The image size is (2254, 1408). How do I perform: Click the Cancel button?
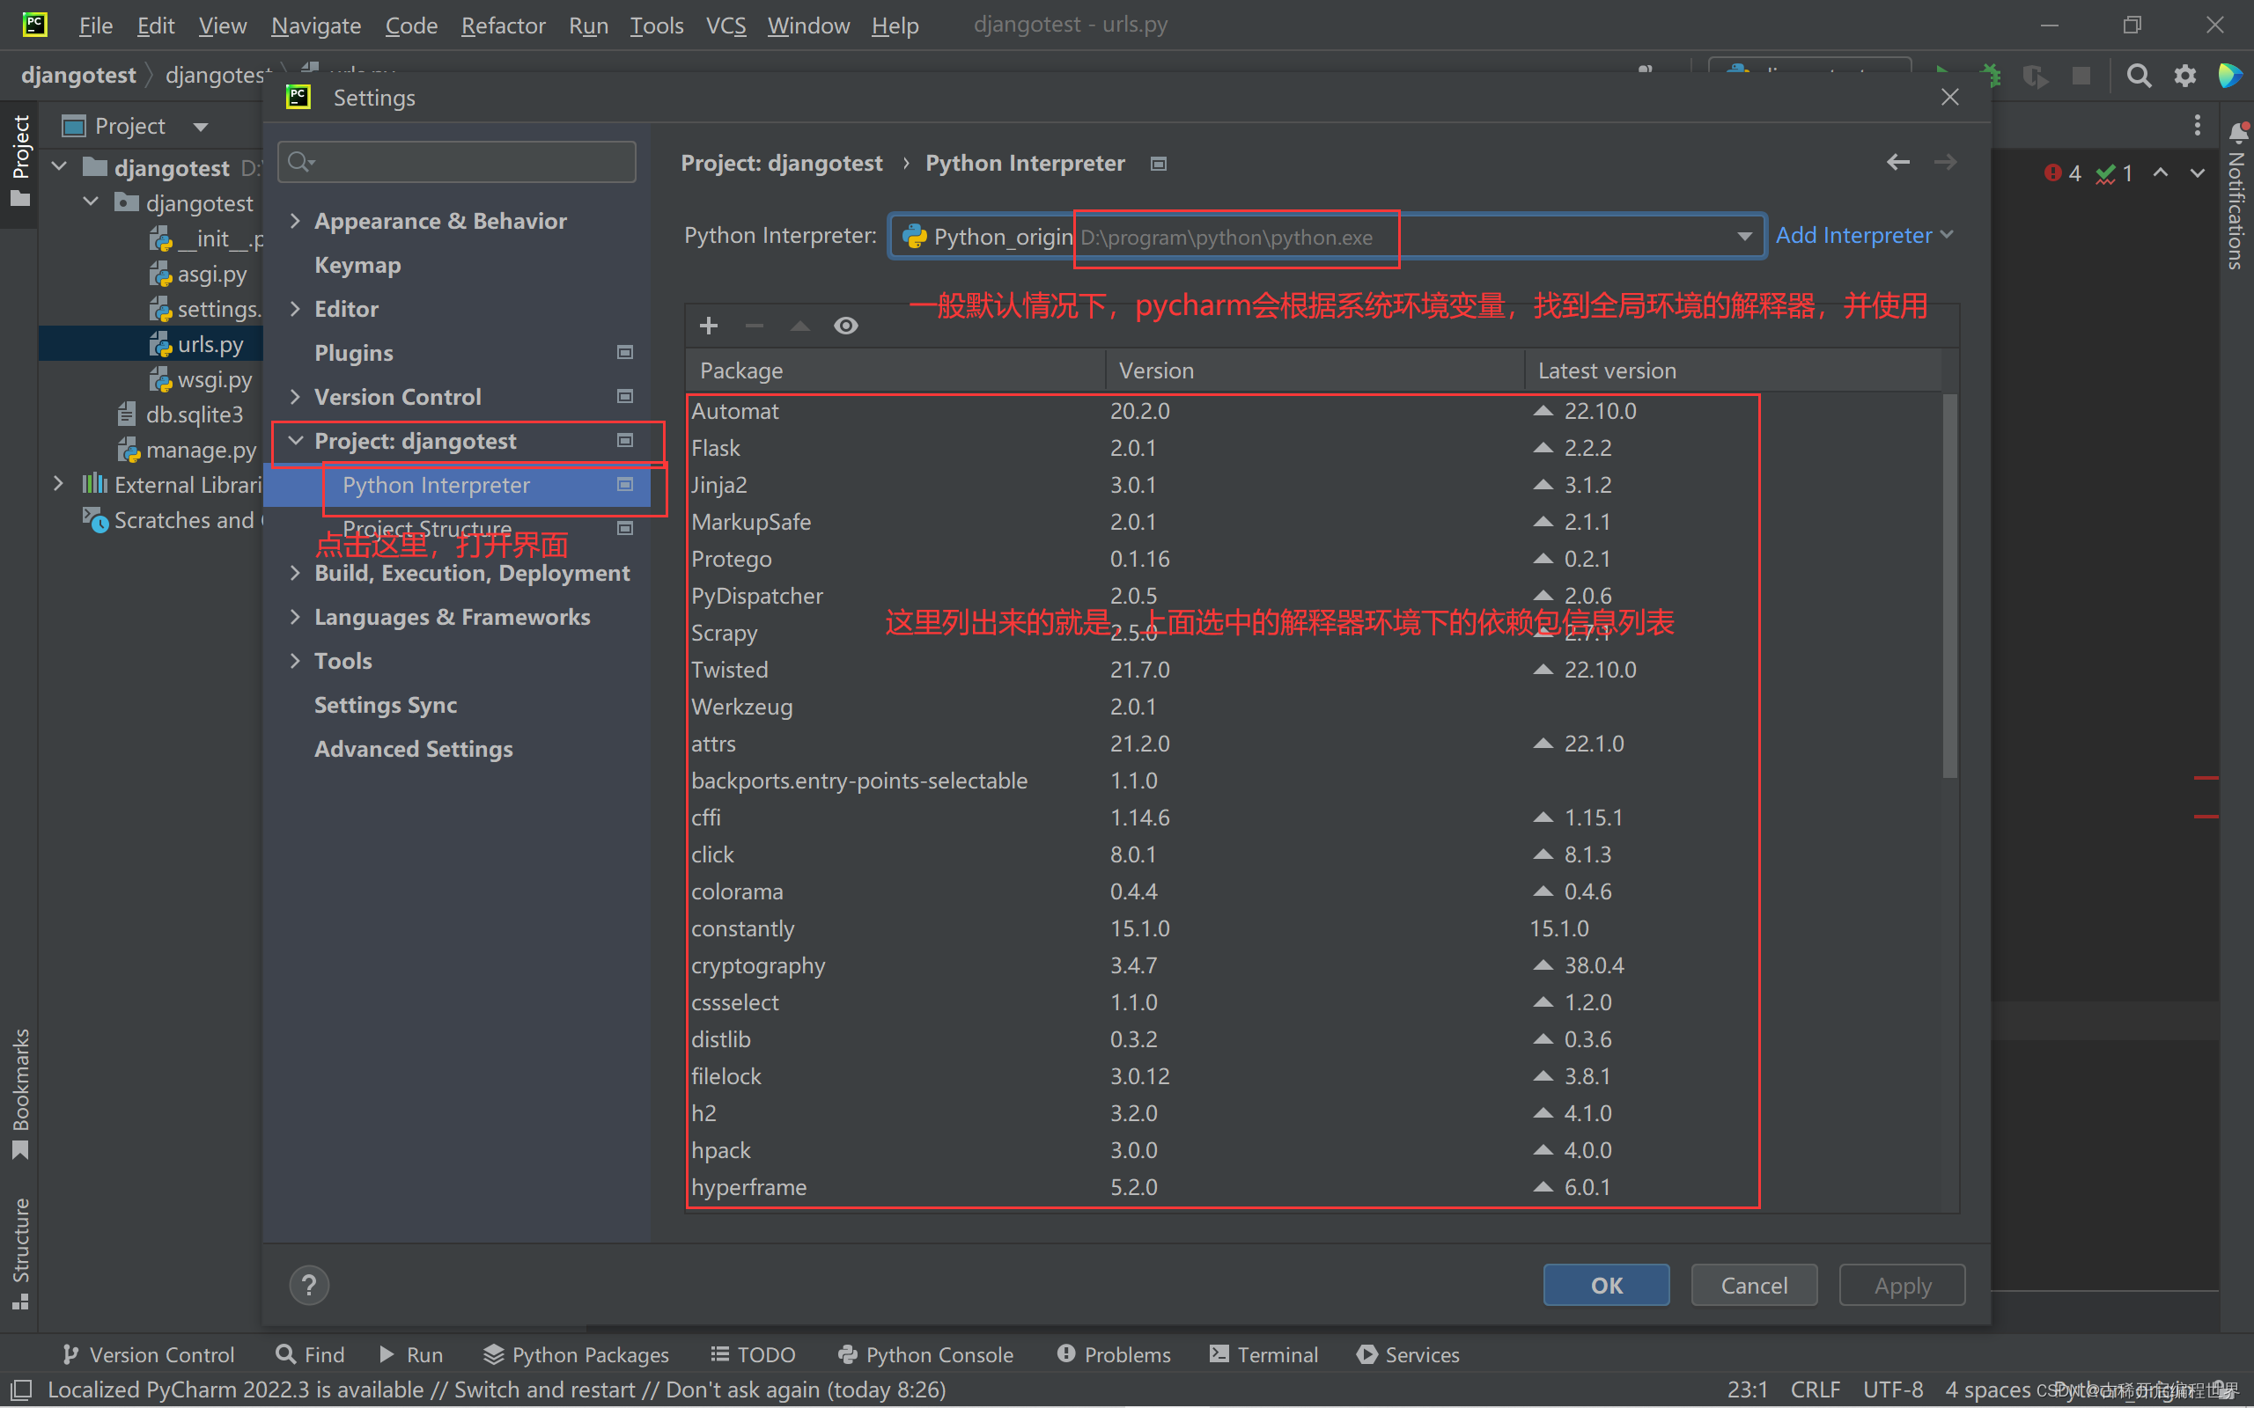click(x=1754, y=1285)
